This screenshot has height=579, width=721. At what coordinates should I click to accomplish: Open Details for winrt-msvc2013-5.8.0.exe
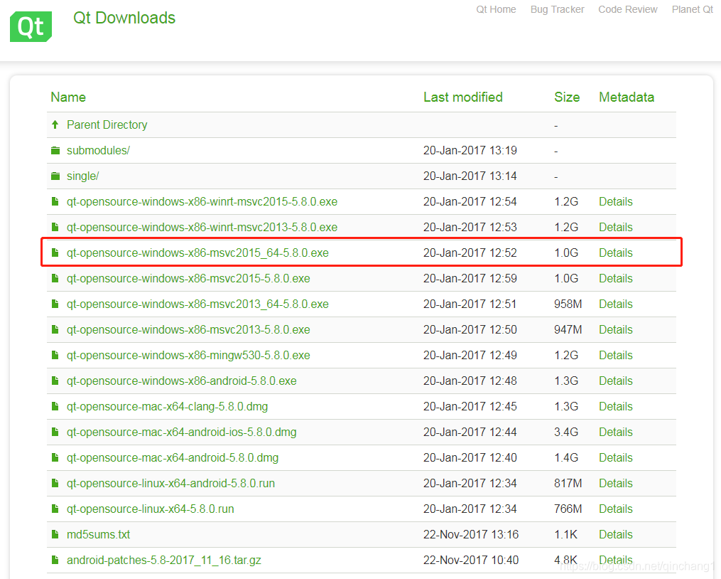point(615,227)
